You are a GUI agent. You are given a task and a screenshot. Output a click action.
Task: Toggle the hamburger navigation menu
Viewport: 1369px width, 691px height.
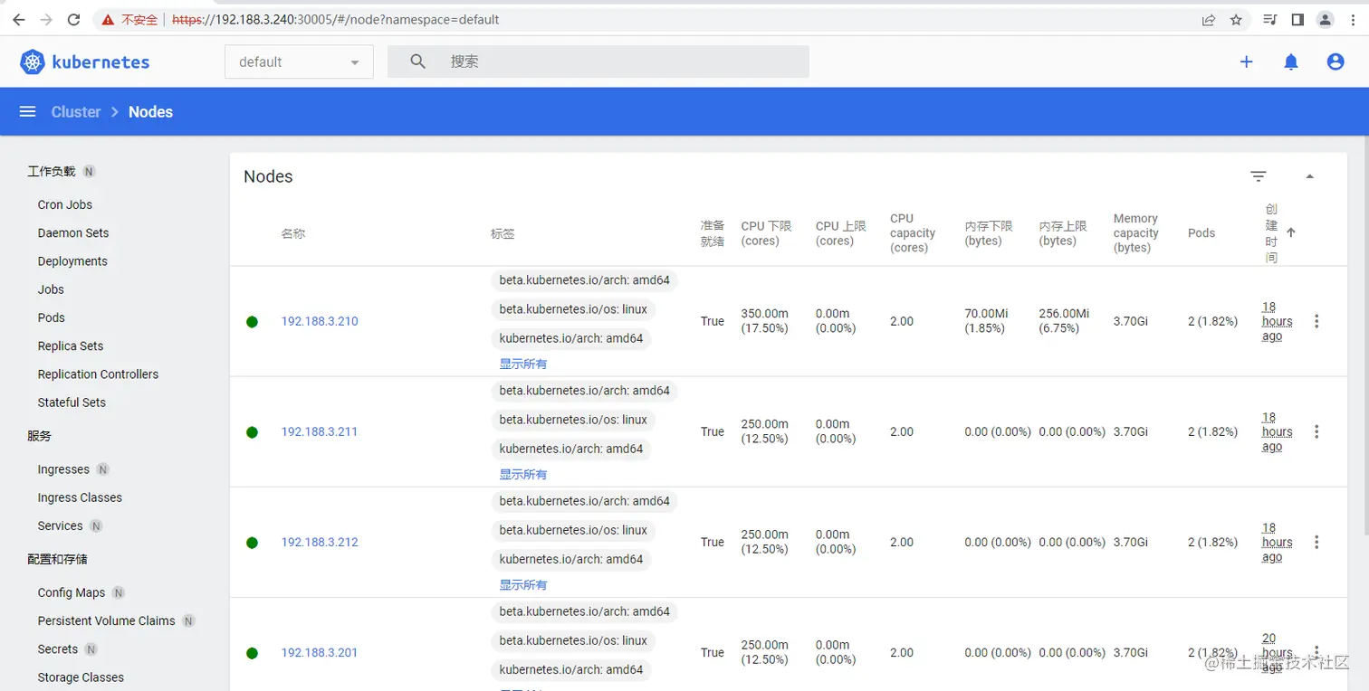click(28, 111)
